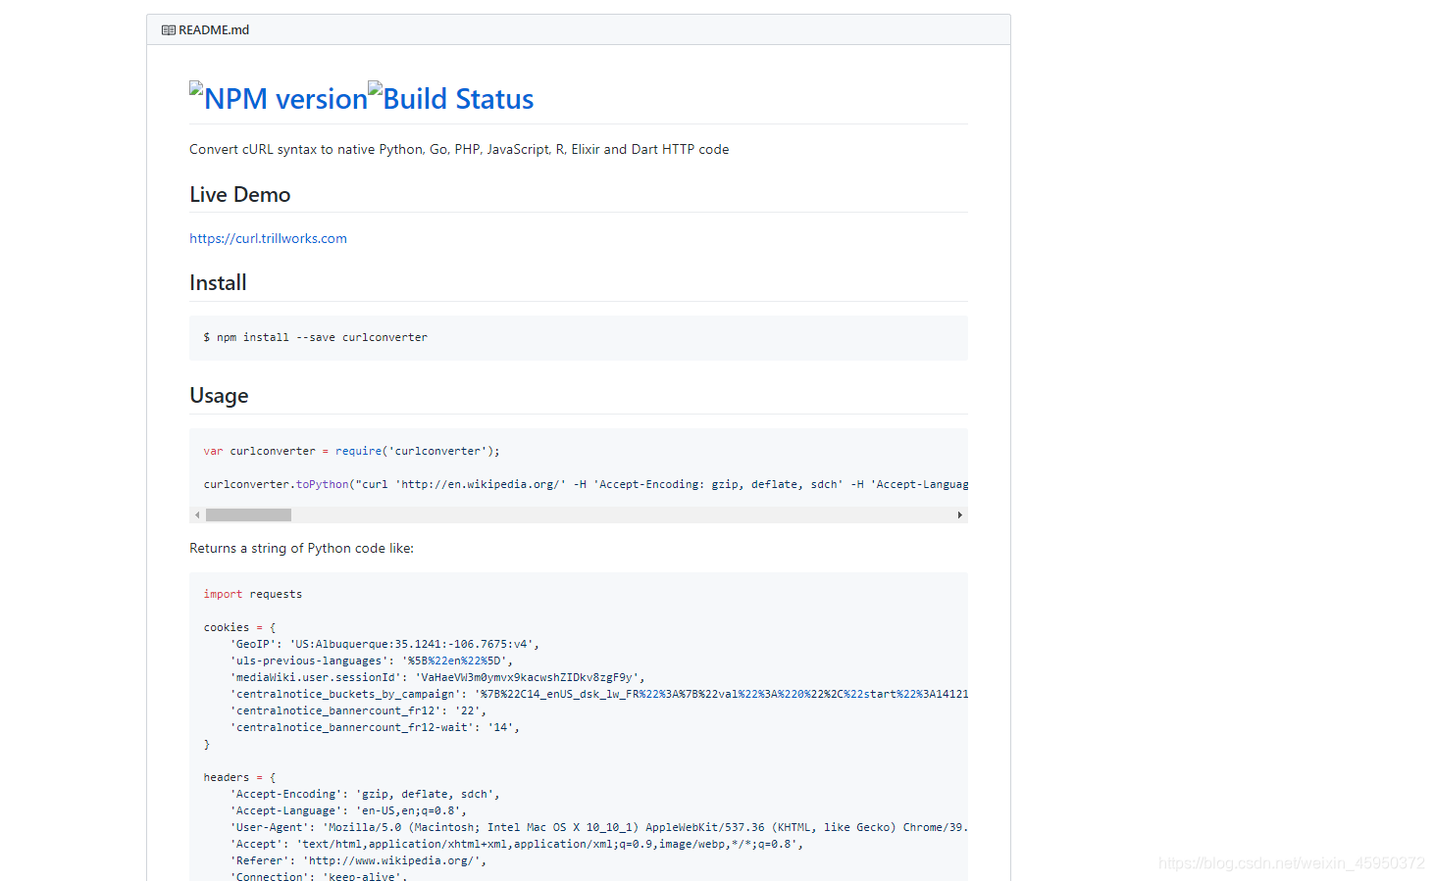The height and width of the screenshot is (881, 1434).
Task: Click the README.md file name header
Action: pyautogui.click(x=214, y=30)
